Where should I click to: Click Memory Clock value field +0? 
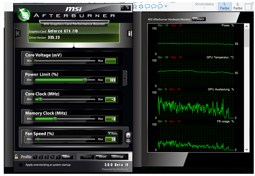point(111,119)
